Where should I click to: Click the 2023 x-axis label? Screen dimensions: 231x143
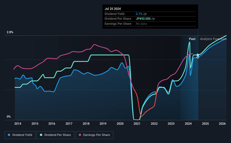[171, 124]
